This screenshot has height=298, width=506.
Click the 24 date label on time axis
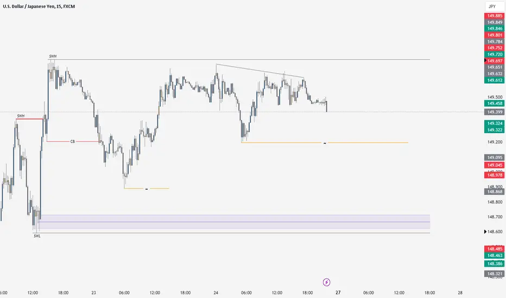216,293
